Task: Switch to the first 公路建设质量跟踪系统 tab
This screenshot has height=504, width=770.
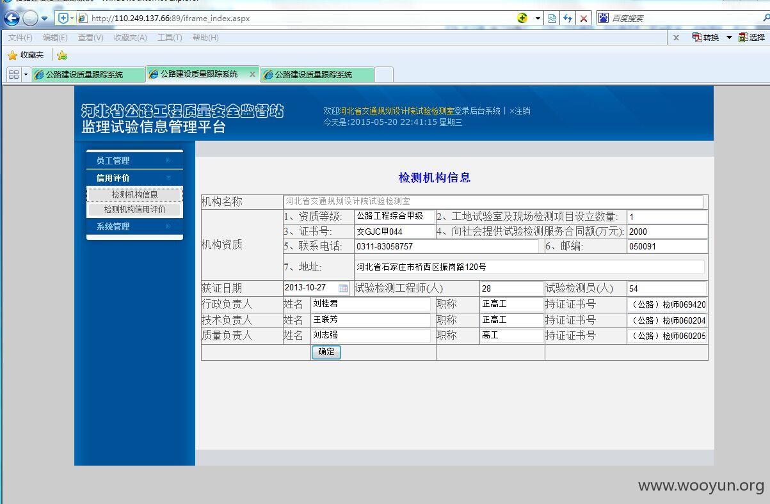Action: (88, 74)
